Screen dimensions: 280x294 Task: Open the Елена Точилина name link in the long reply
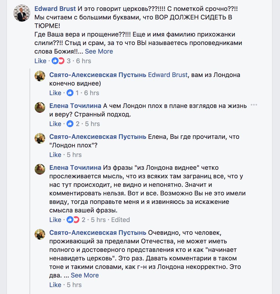[75, 168]
